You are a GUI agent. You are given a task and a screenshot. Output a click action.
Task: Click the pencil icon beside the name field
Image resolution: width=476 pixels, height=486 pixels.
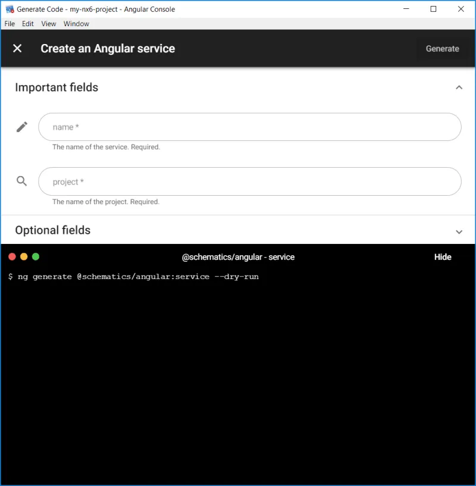click(21, 127)
